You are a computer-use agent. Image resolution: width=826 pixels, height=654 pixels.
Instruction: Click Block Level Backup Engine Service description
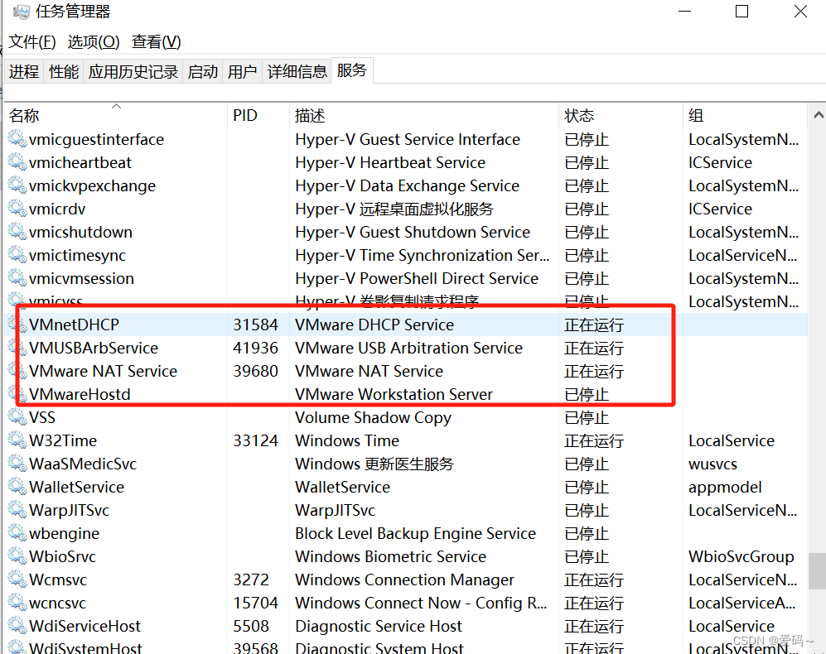click(416, 533)
